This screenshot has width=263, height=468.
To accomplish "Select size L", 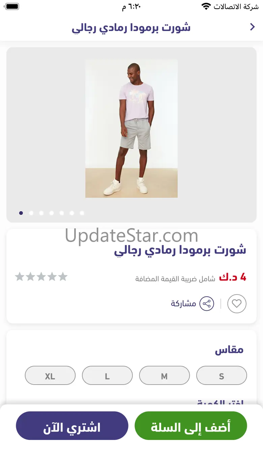I will (x=107, y=376).
